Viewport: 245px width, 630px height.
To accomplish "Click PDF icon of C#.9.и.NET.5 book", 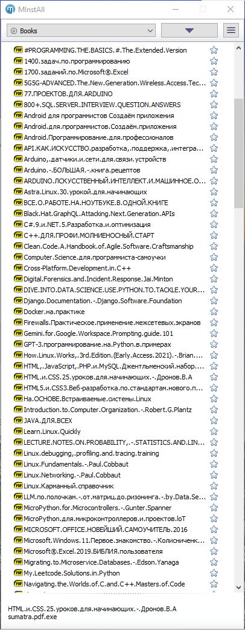I will [x=18, y=224].
